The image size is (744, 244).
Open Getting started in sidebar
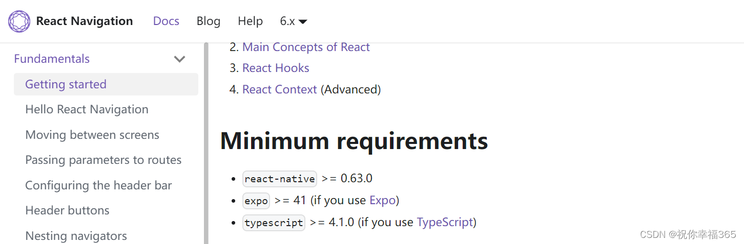tap(106, 84)
